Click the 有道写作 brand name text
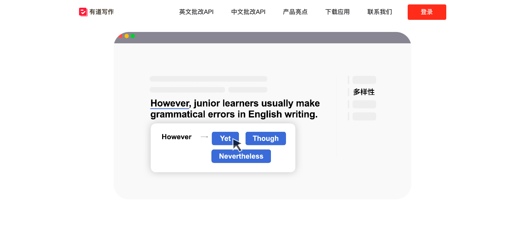The width and height of the screenshot is (522, 242). click(x=101, y=12)
